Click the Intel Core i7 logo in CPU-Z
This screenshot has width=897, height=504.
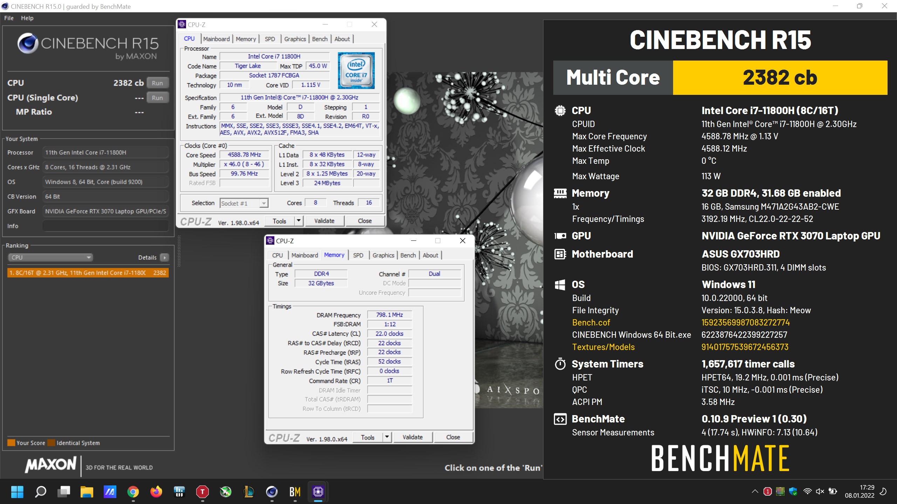[356, 70]
